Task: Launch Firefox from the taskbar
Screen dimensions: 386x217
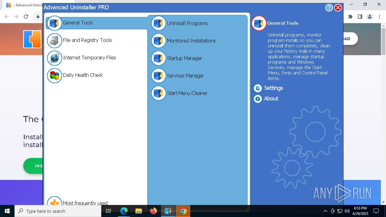Action: click(x=153, y=211)
